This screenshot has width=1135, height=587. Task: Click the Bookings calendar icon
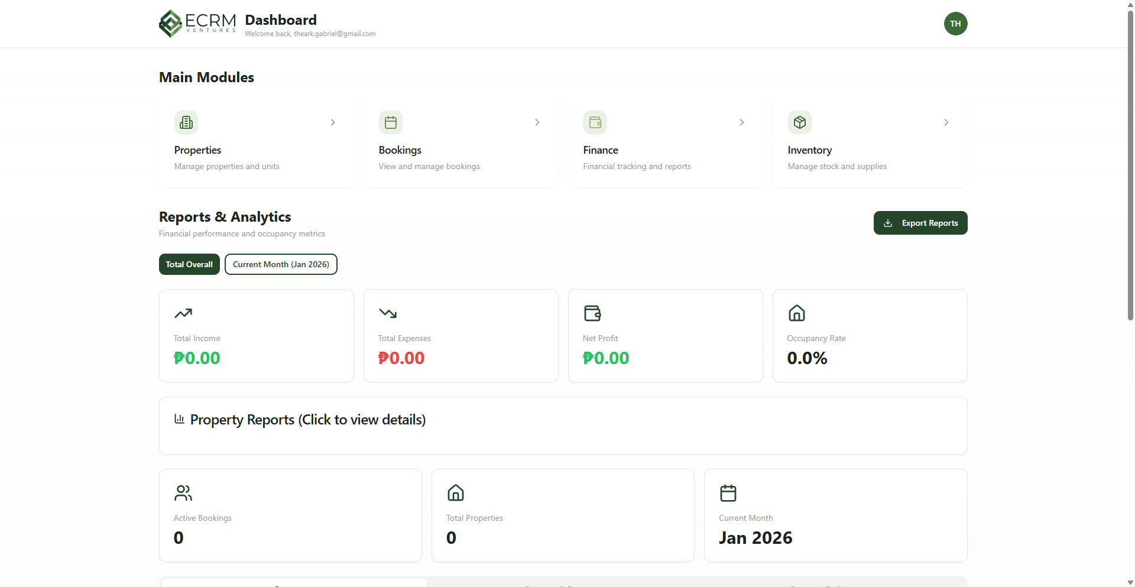[x=391, y=122]
